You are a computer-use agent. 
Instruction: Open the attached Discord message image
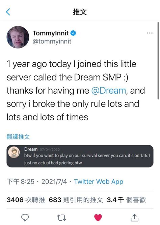(x=80, y=156)
